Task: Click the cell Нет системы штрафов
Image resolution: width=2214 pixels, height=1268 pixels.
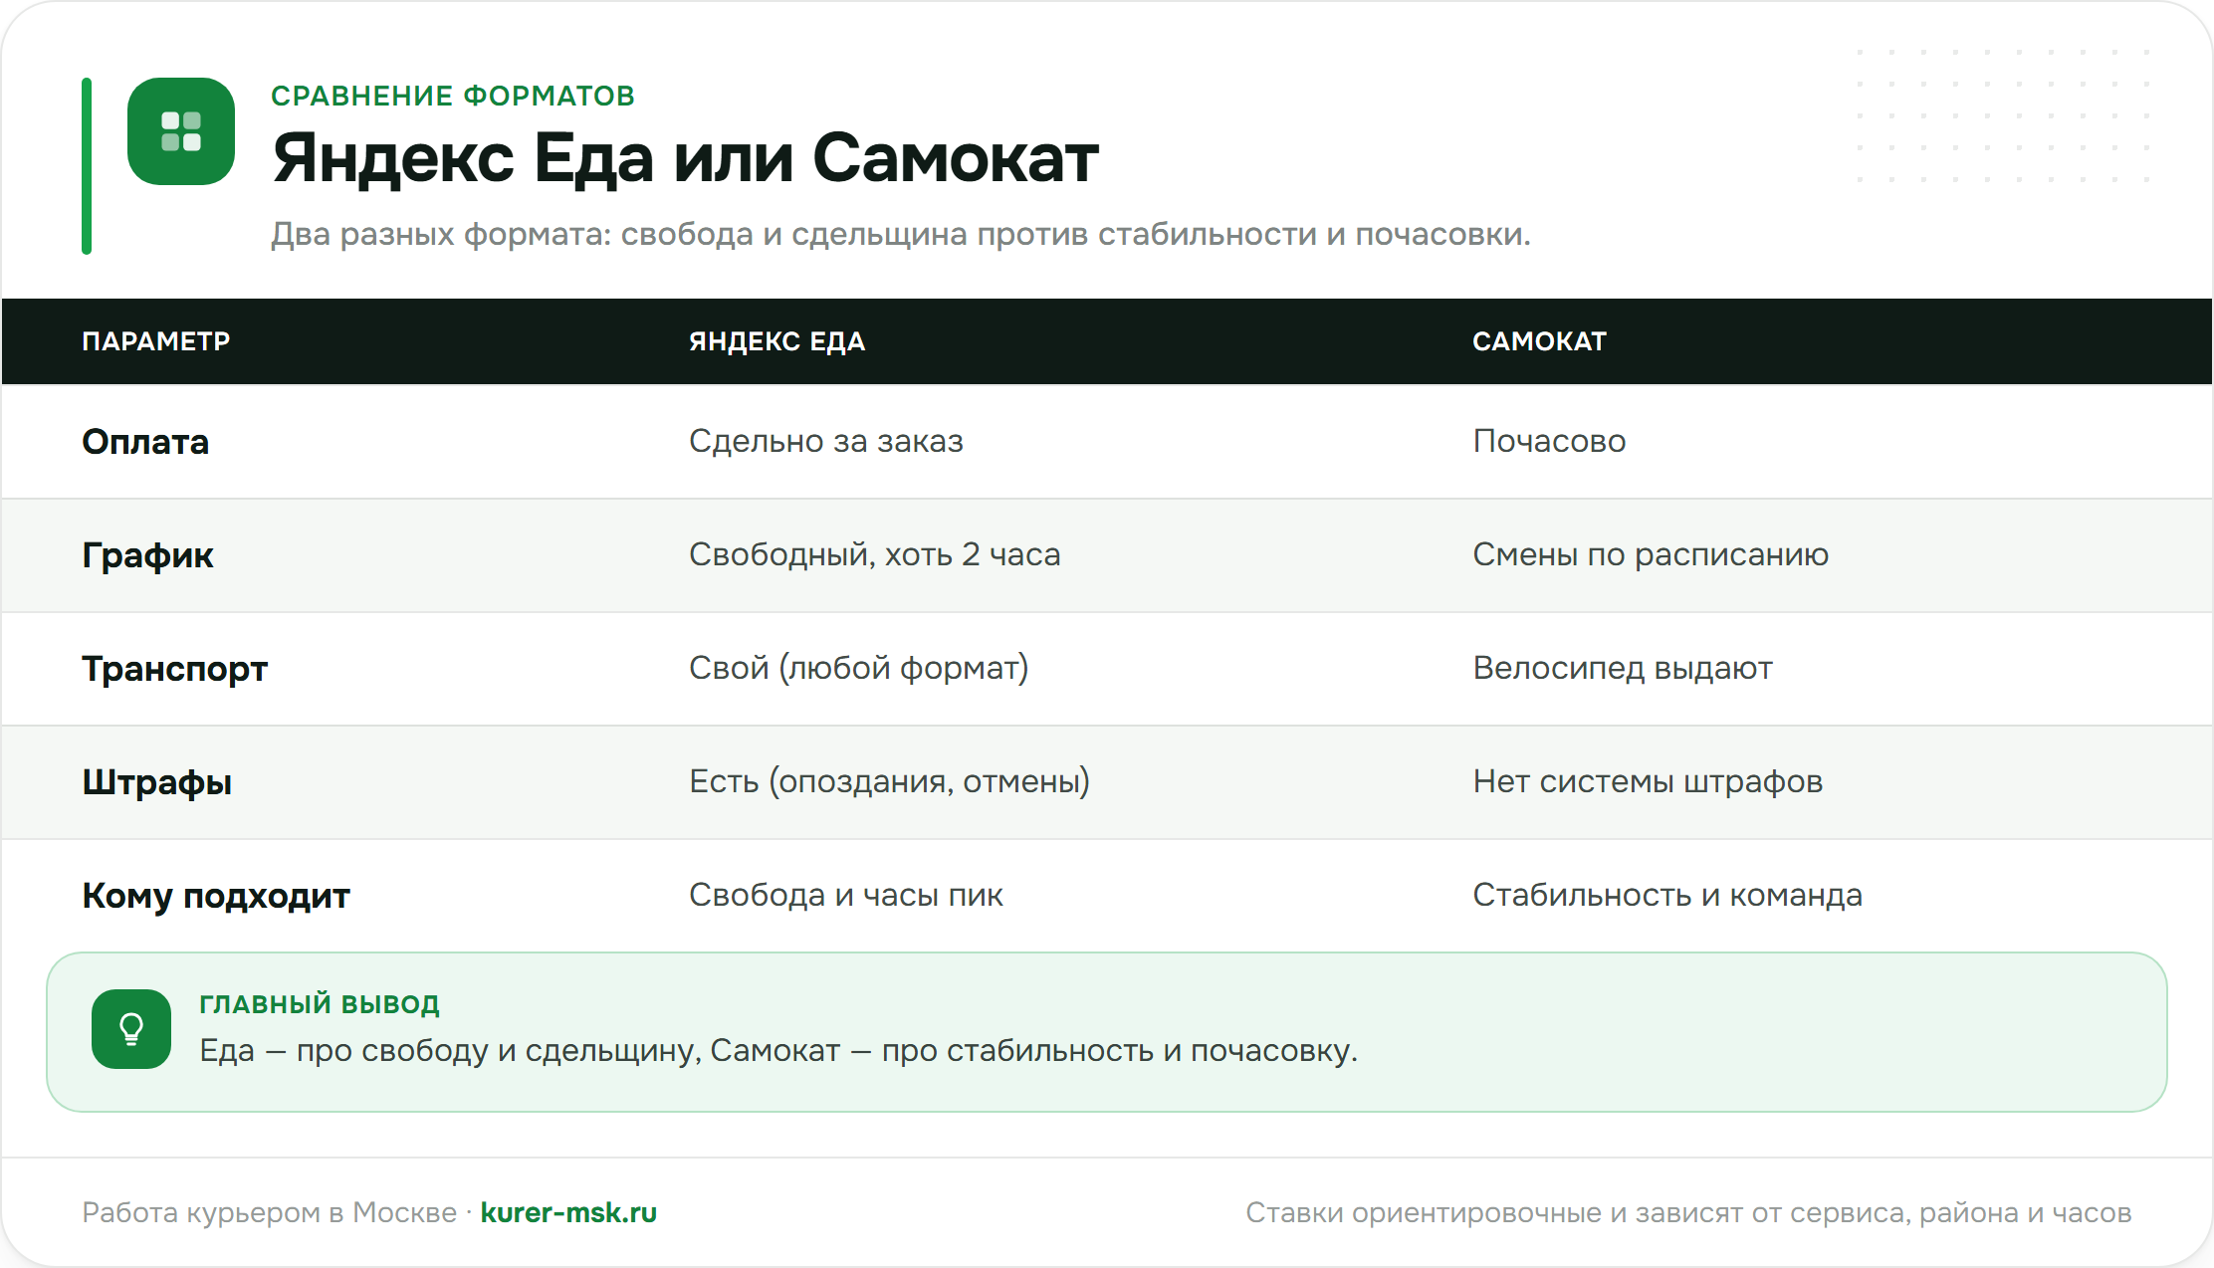Action: point(1648,781)
